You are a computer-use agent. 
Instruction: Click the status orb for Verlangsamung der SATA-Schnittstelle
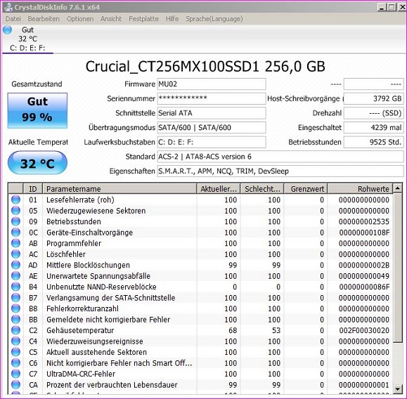point(15,298)
